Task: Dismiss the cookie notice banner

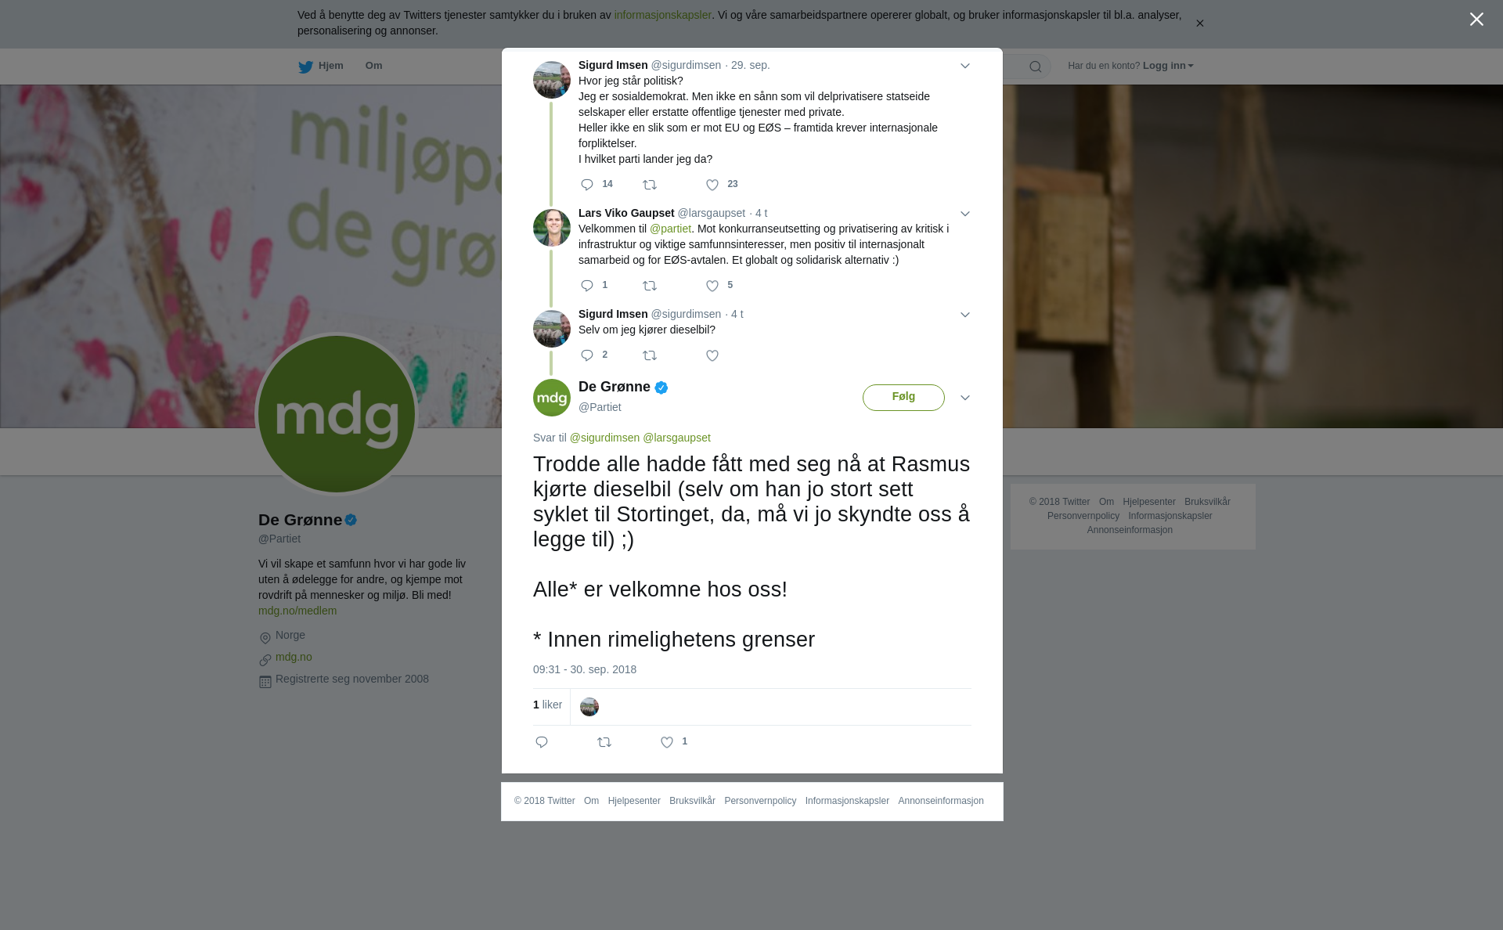Action: coord(1199,23)
